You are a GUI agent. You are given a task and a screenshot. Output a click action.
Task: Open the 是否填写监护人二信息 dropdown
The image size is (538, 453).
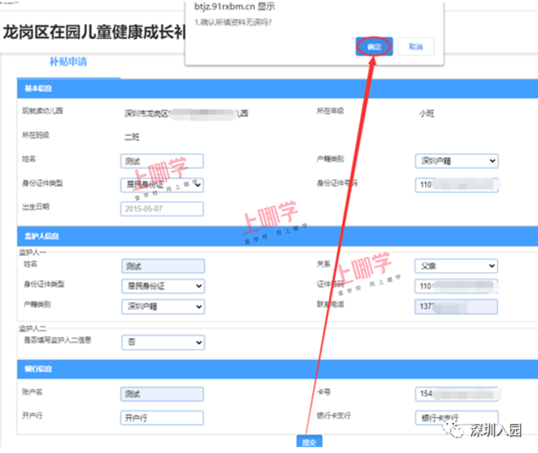(163, 343)
